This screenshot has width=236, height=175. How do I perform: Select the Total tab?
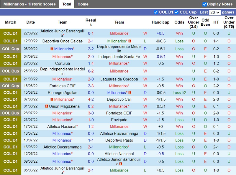click(67, 4)
